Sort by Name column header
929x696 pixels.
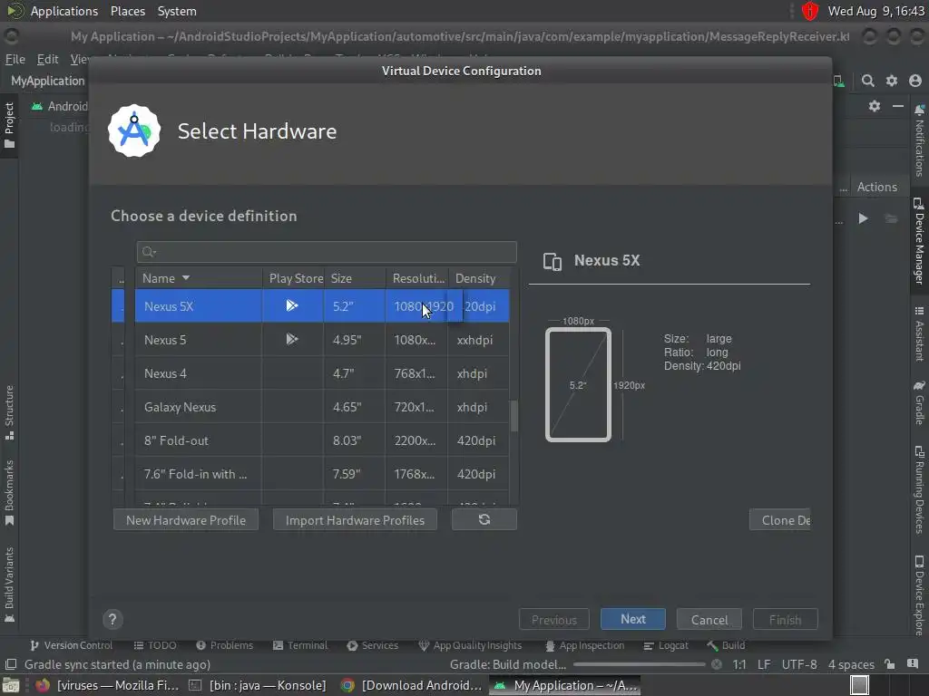pos(198,278)
